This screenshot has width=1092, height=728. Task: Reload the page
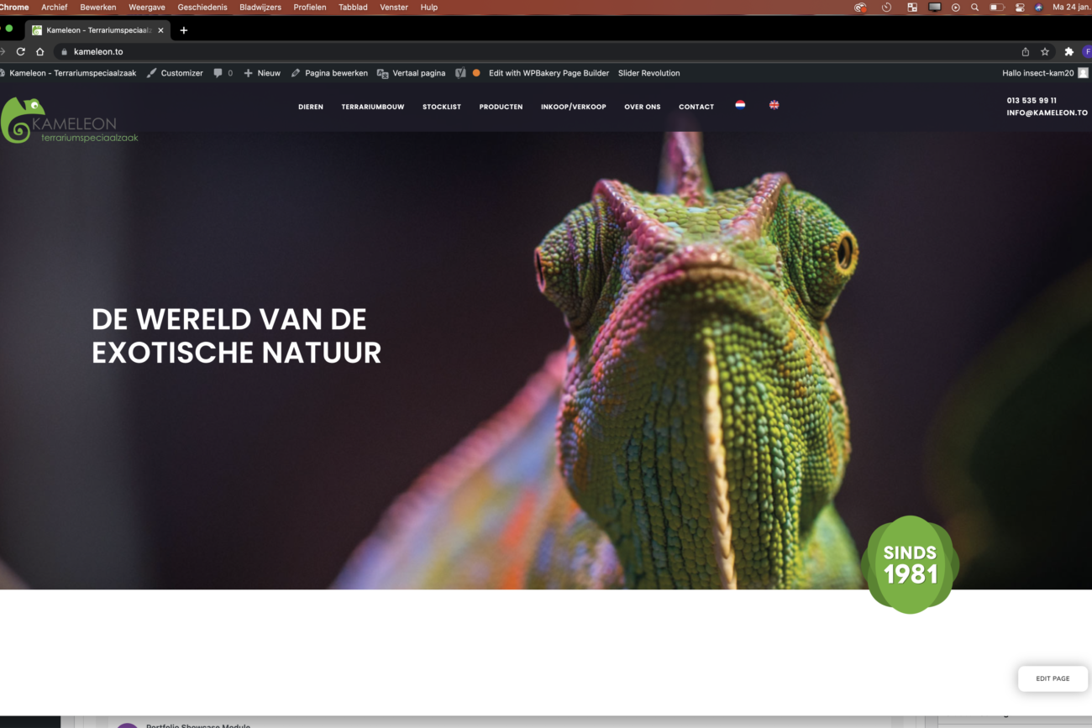point(21,51)
